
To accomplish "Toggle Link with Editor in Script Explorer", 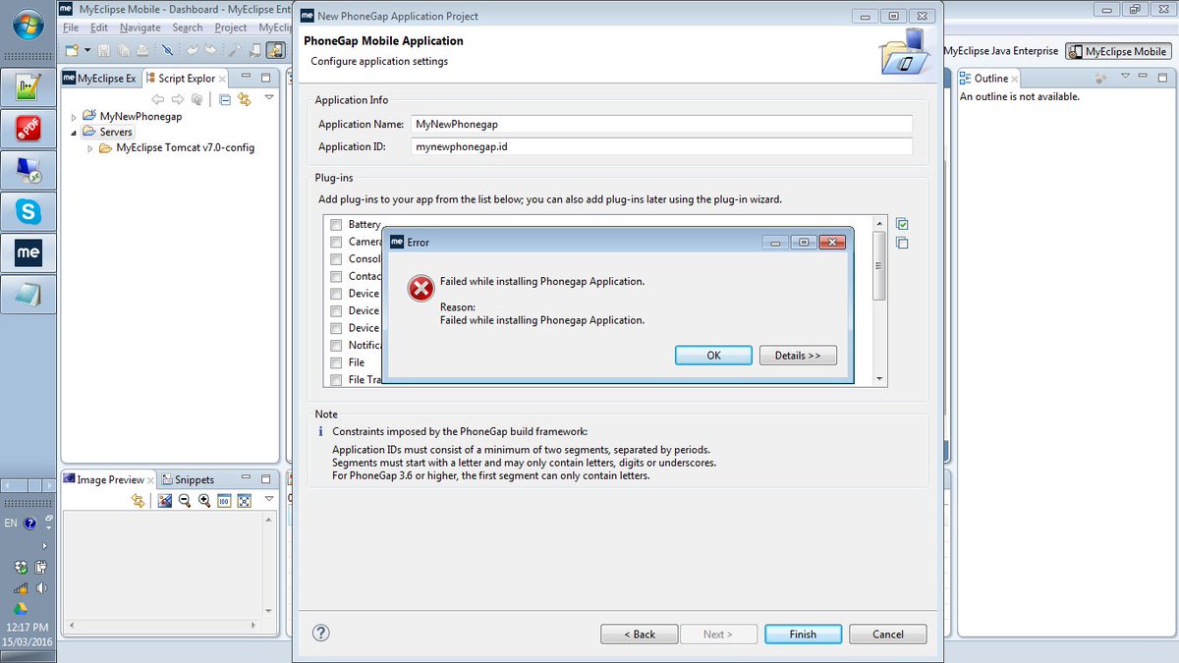I will pyautogui.click(x=244, y=99).
